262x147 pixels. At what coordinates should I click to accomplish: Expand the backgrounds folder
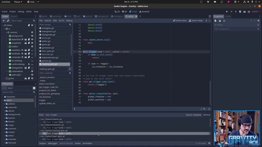(5, 114)
